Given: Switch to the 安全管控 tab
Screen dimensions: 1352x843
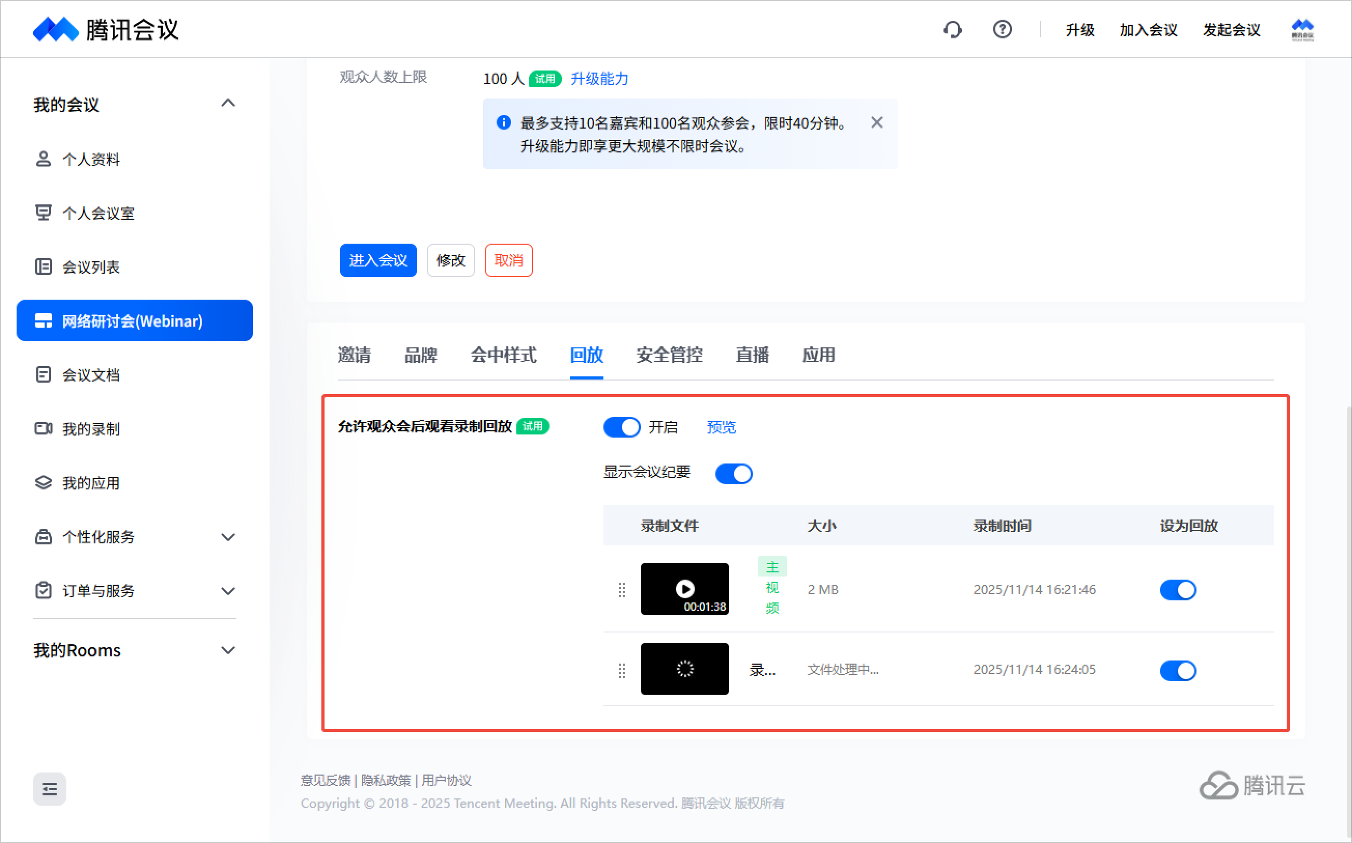Looking at the screenshot, I should tap(669, 355).
